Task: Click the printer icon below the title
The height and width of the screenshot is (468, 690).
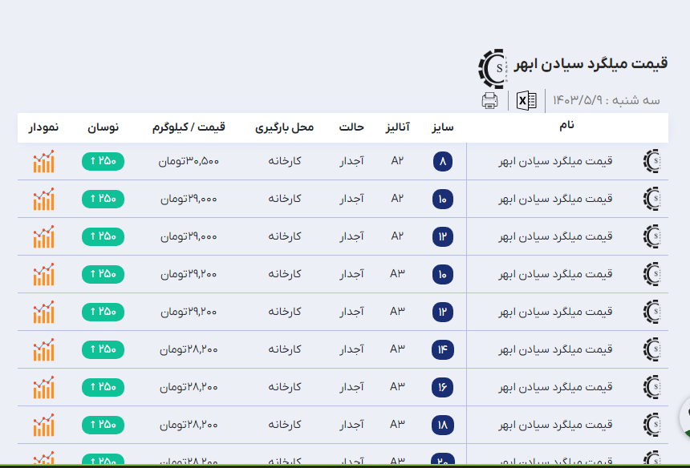Action: pyautogui.click(x=489, y=100)
